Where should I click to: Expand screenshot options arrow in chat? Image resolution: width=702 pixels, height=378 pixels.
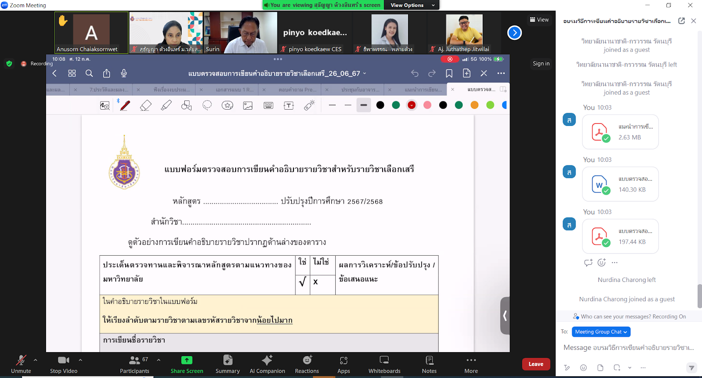point(630,367)
